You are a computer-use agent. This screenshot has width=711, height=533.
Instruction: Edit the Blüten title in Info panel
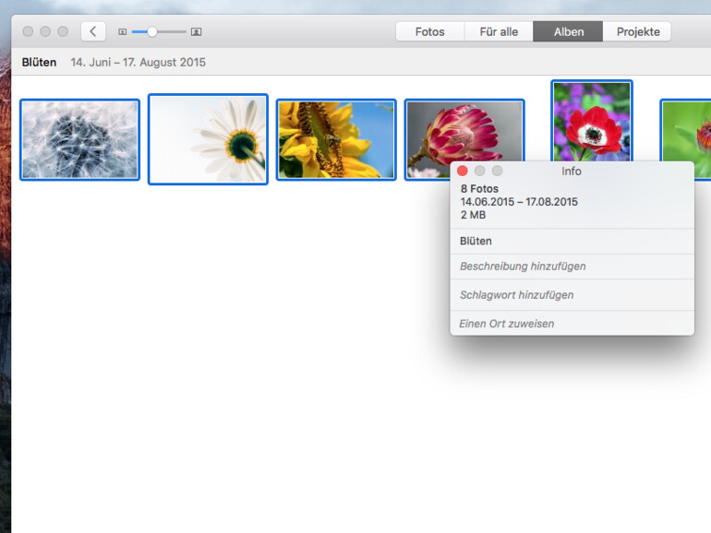point(572,241)
